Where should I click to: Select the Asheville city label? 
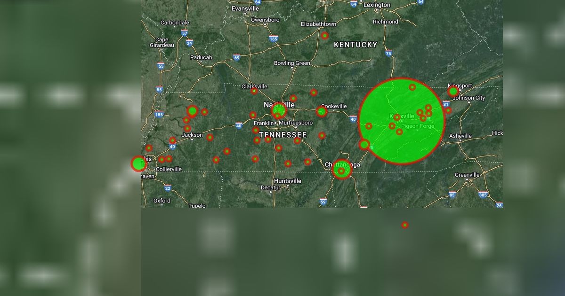pos(460,136)
